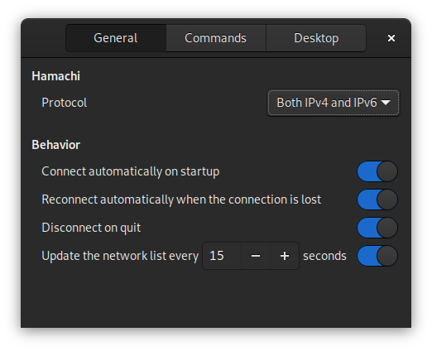Click the Reconnect automatically when connection lost label
Viewport: 432px width, 351px height.
[x=181, y=200]
